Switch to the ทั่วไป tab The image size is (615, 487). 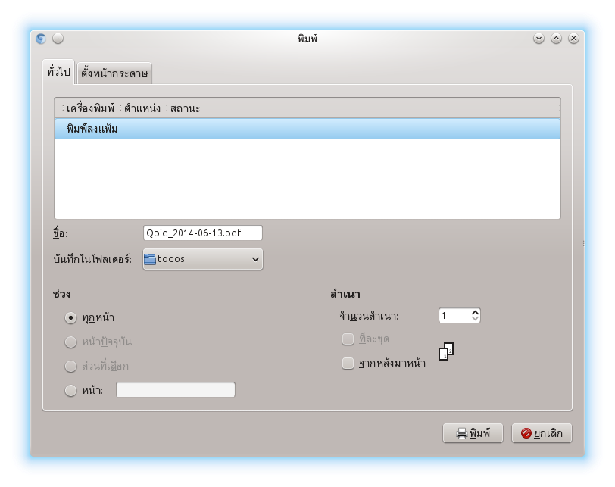click(58, 72)
